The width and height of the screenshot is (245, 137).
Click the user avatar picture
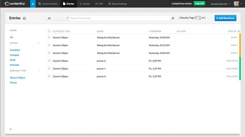pos(236,4)
